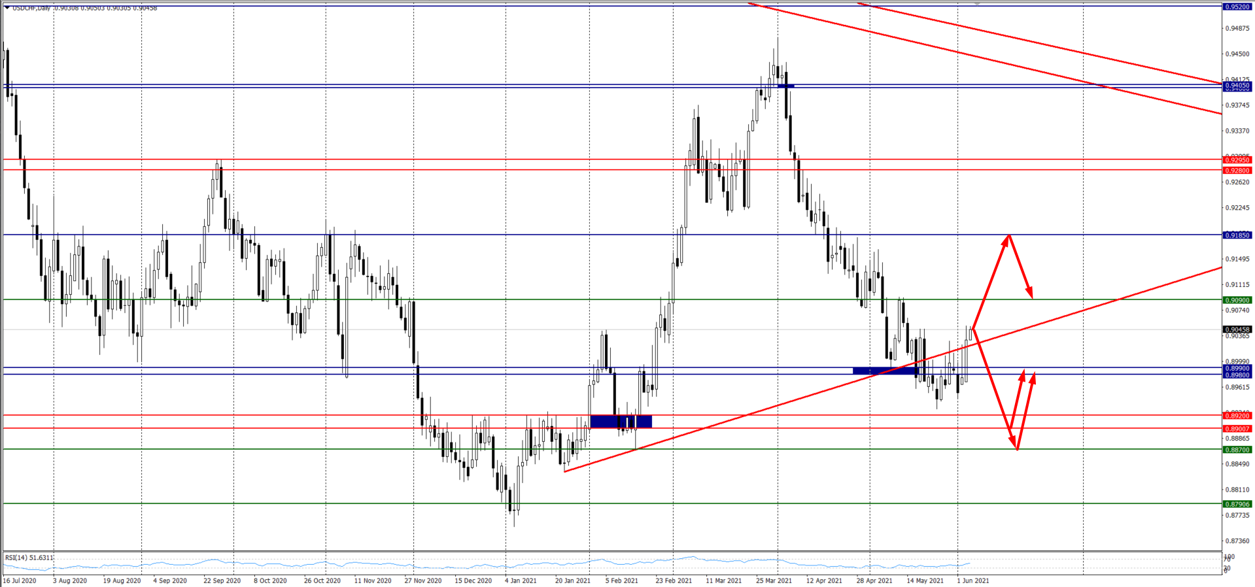Click the triangle icon beside USDCHF,Daily
The image size is (1255, 587).
click(x=7, y=8)
